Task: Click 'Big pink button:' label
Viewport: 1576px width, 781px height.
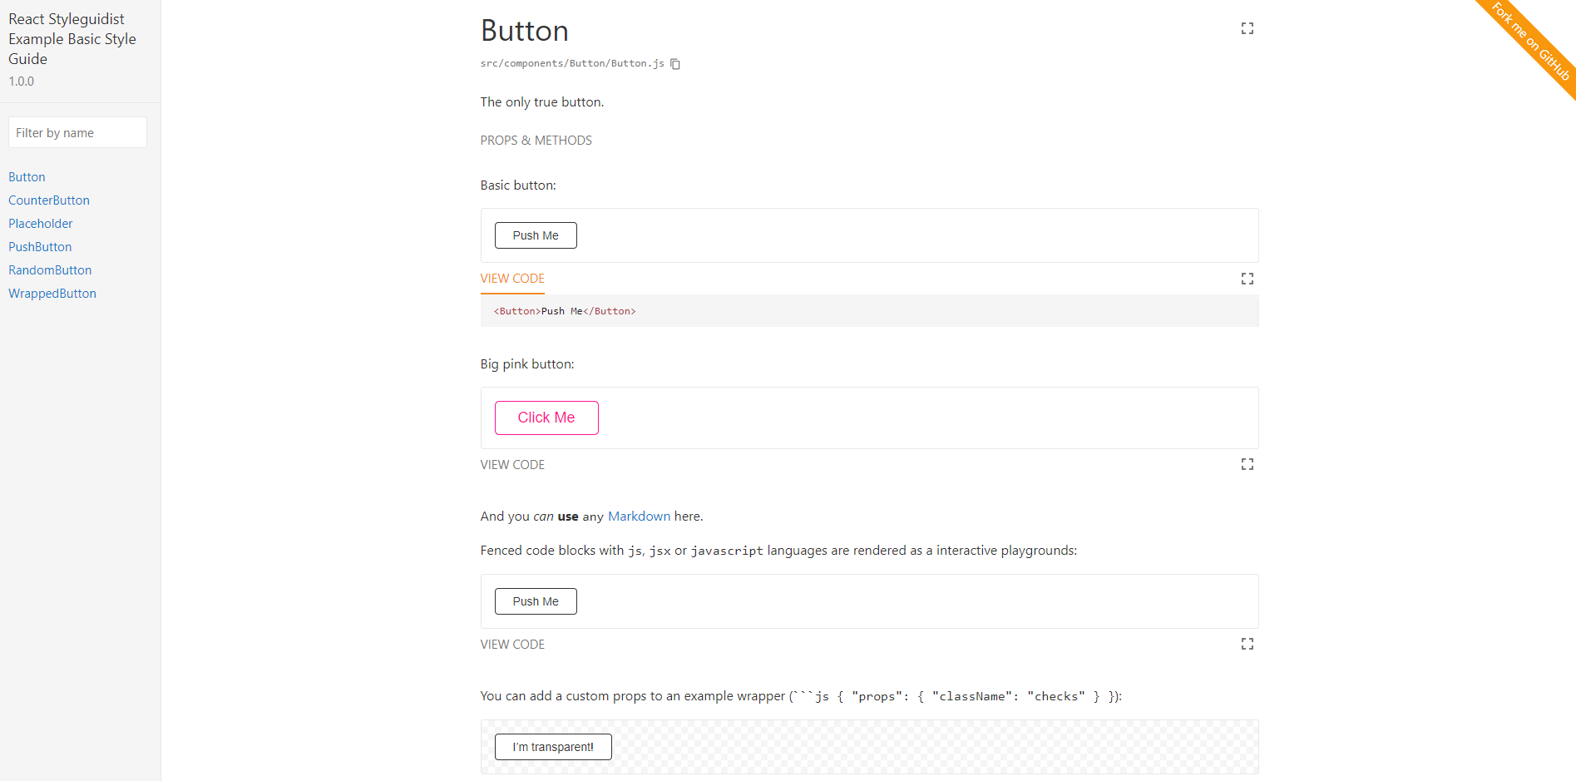Action: coord(527,364)
